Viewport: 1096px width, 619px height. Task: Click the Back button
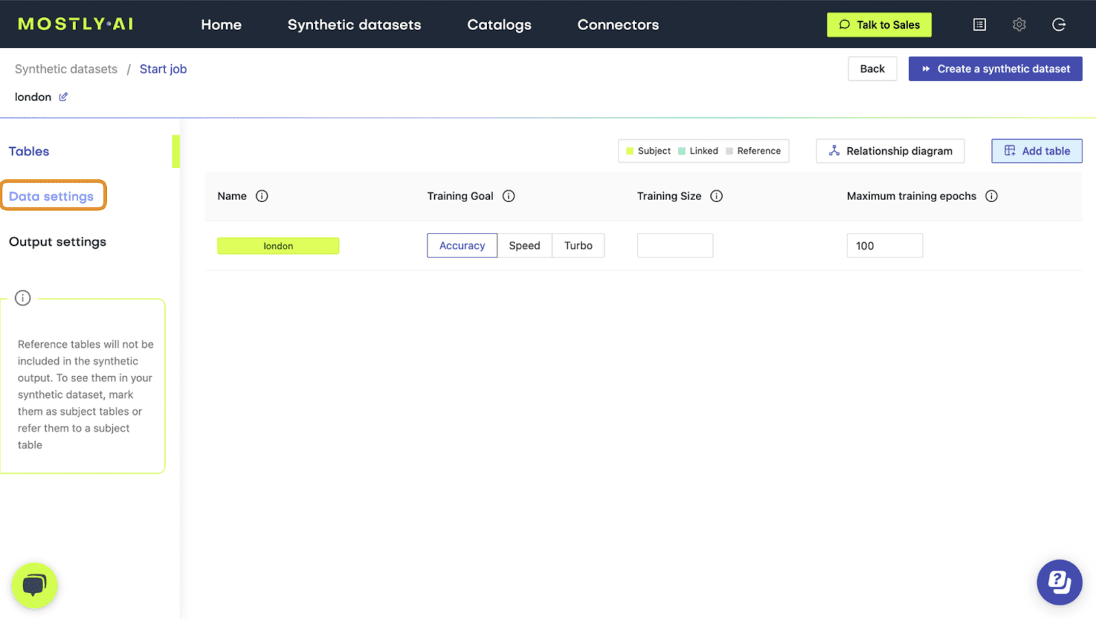pos(872,68)
